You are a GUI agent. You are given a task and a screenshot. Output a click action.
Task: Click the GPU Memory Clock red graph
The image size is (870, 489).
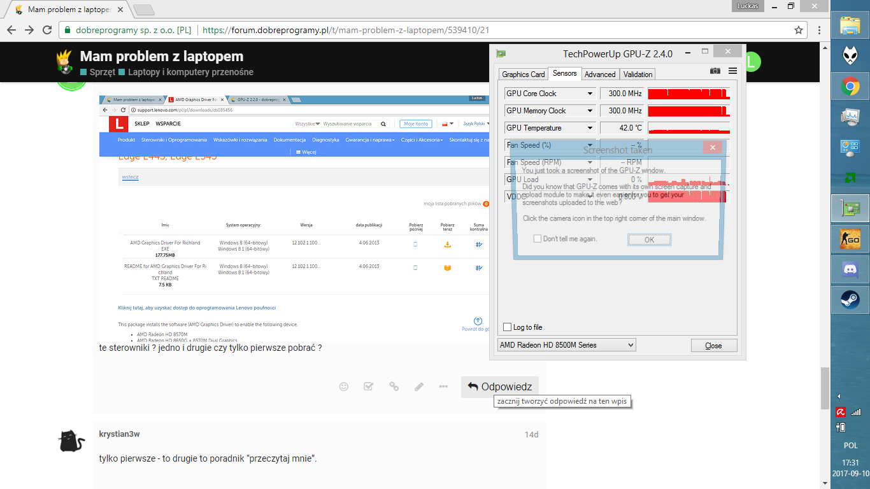(688, 111)
